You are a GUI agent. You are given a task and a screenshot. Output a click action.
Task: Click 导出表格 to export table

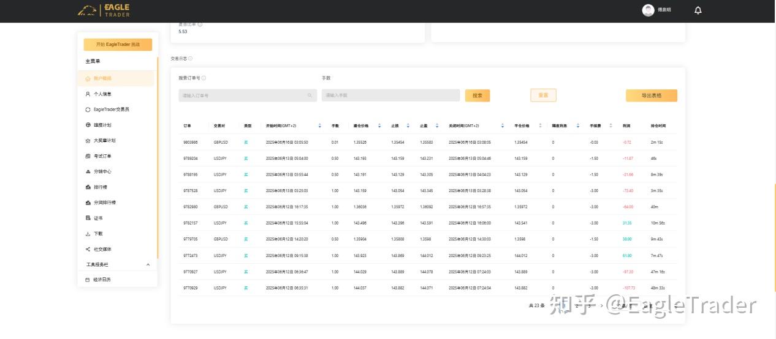[x=651, y=95]
